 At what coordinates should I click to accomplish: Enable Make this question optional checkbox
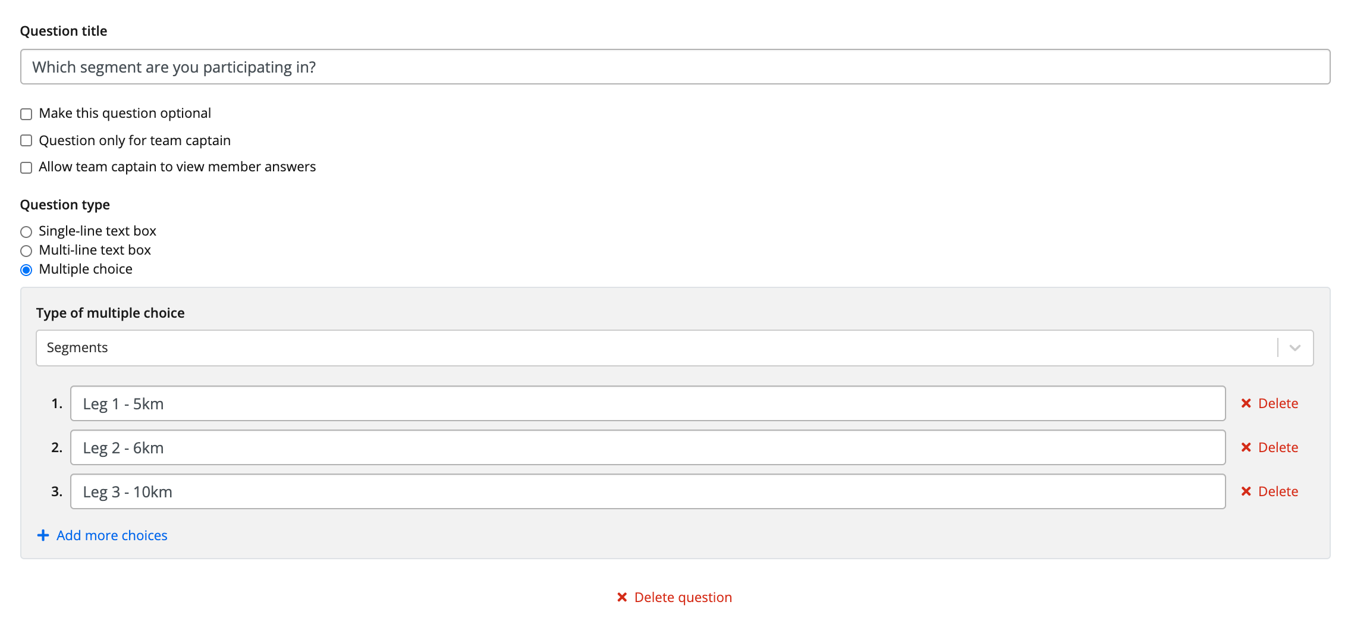[x=26, y=114]
